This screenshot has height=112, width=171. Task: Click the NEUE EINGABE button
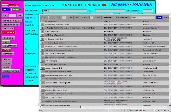tap(12, 21)
